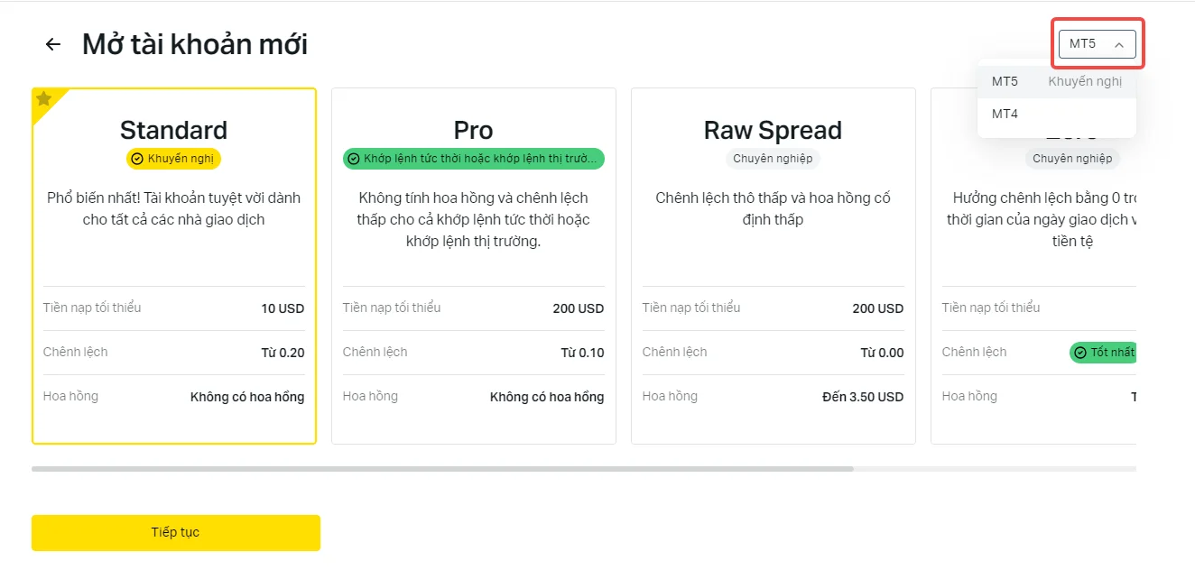Click the checkmark icon in Tốt nhất badge
1195x579 pixels.
[x=1079, y=353]
